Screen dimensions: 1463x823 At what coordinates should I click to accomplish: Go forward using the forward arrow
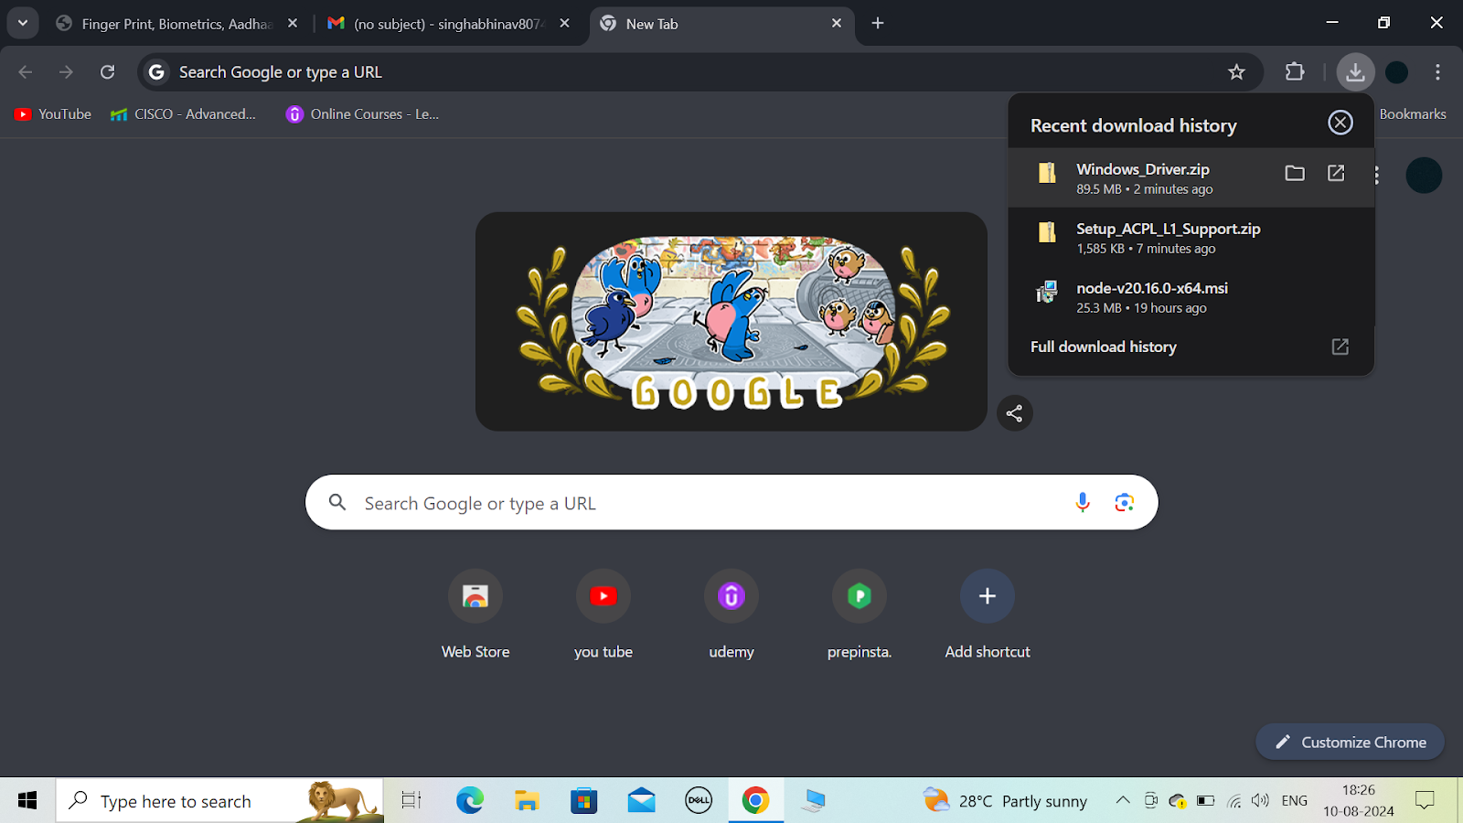(66, 72)
